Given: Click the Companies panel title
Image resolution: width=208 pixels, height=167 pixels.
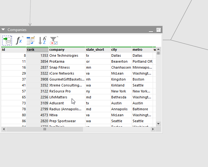Looking at the screenshot, I should click(17, 30).
